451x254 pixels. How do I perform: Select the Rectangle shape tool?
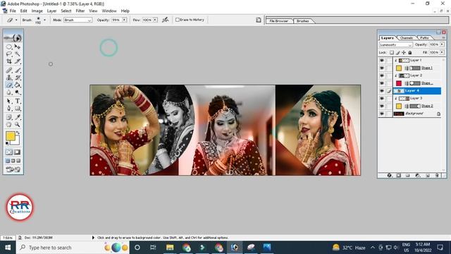pyautogui.click(x=17, y=109)
